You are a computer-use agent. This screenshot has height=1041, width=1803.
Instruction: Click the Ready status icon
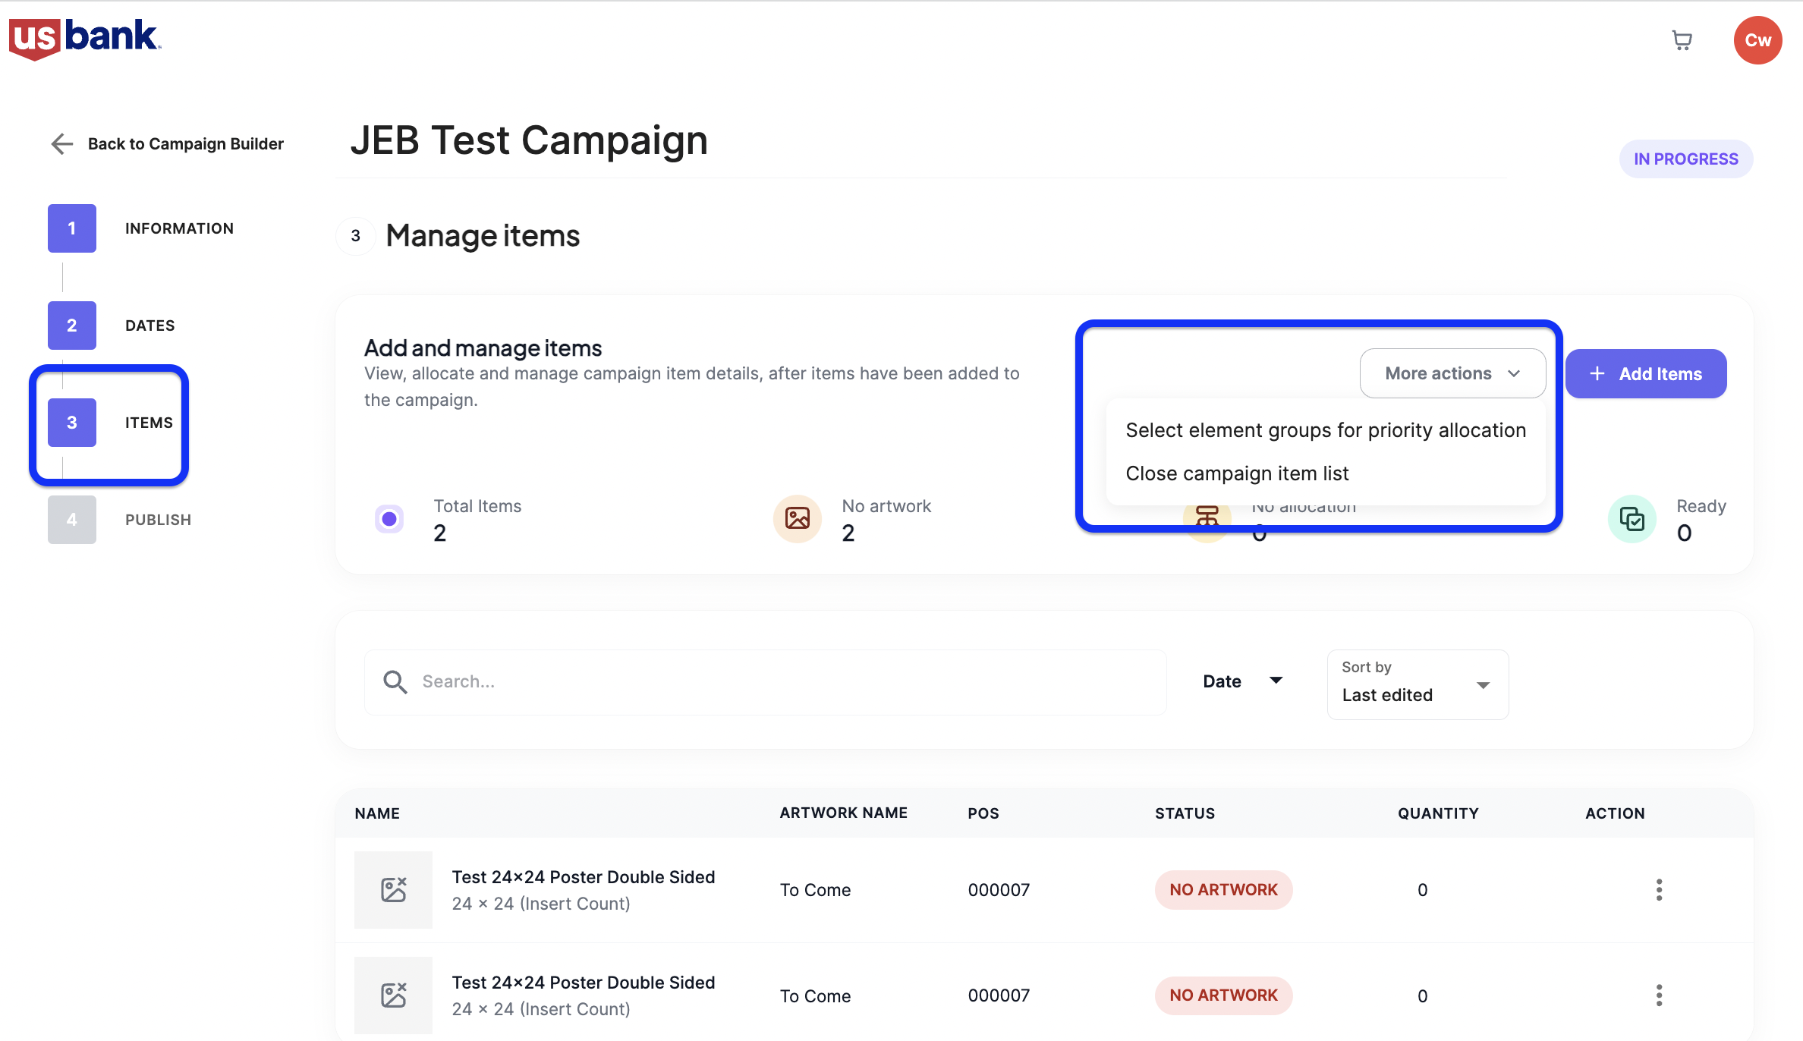click(1632, 519)
